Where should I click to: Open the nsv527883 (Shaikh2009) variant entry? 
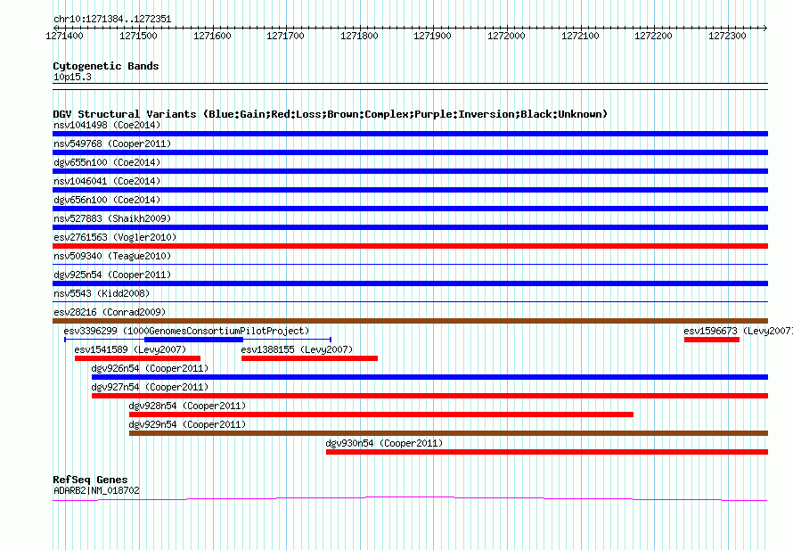112,218
